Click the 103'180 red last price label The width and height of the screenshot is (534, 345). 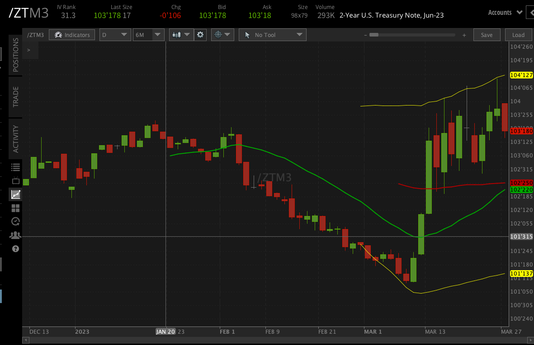pos(521,131)
